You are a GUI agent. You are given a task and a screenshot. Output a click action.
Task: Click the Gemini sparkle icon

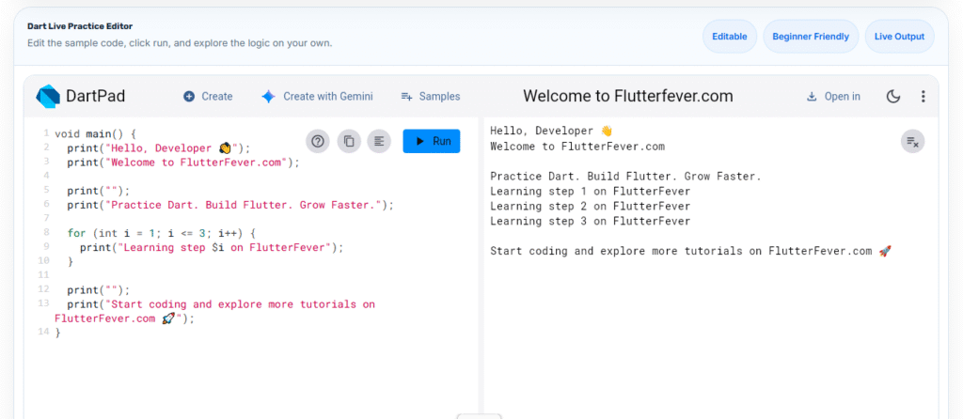(x=268, y=96)
